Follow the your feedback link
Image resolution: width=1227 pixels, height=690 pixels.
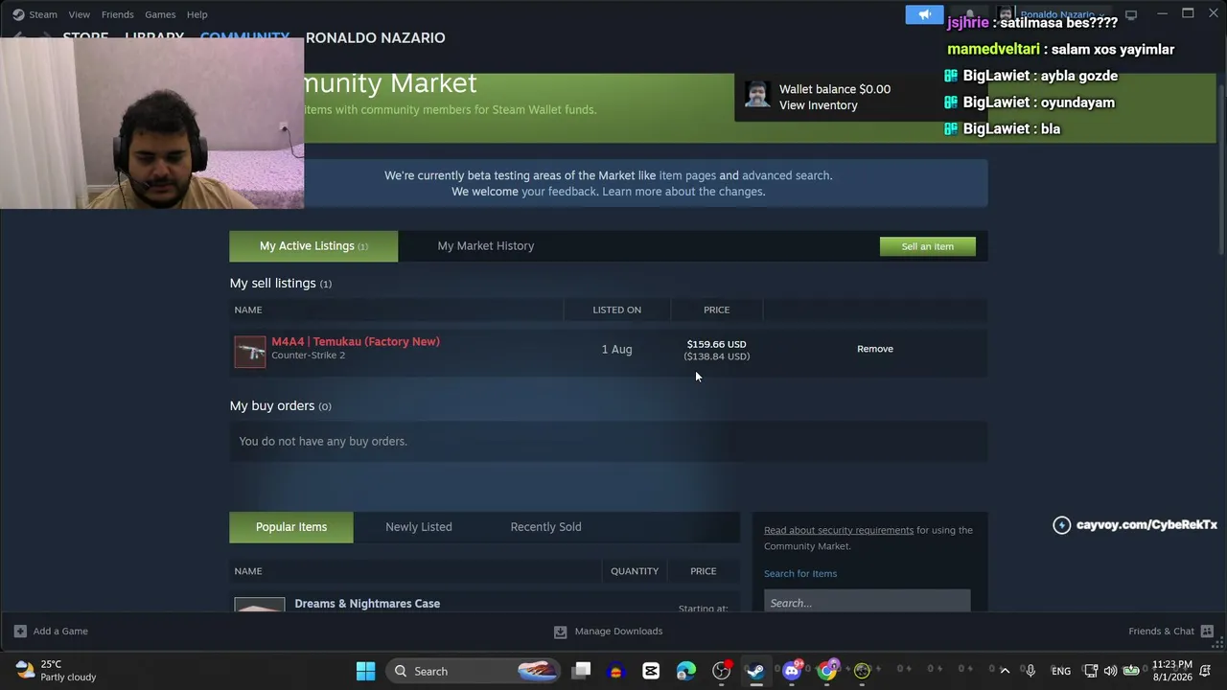(x=559, y=192)
